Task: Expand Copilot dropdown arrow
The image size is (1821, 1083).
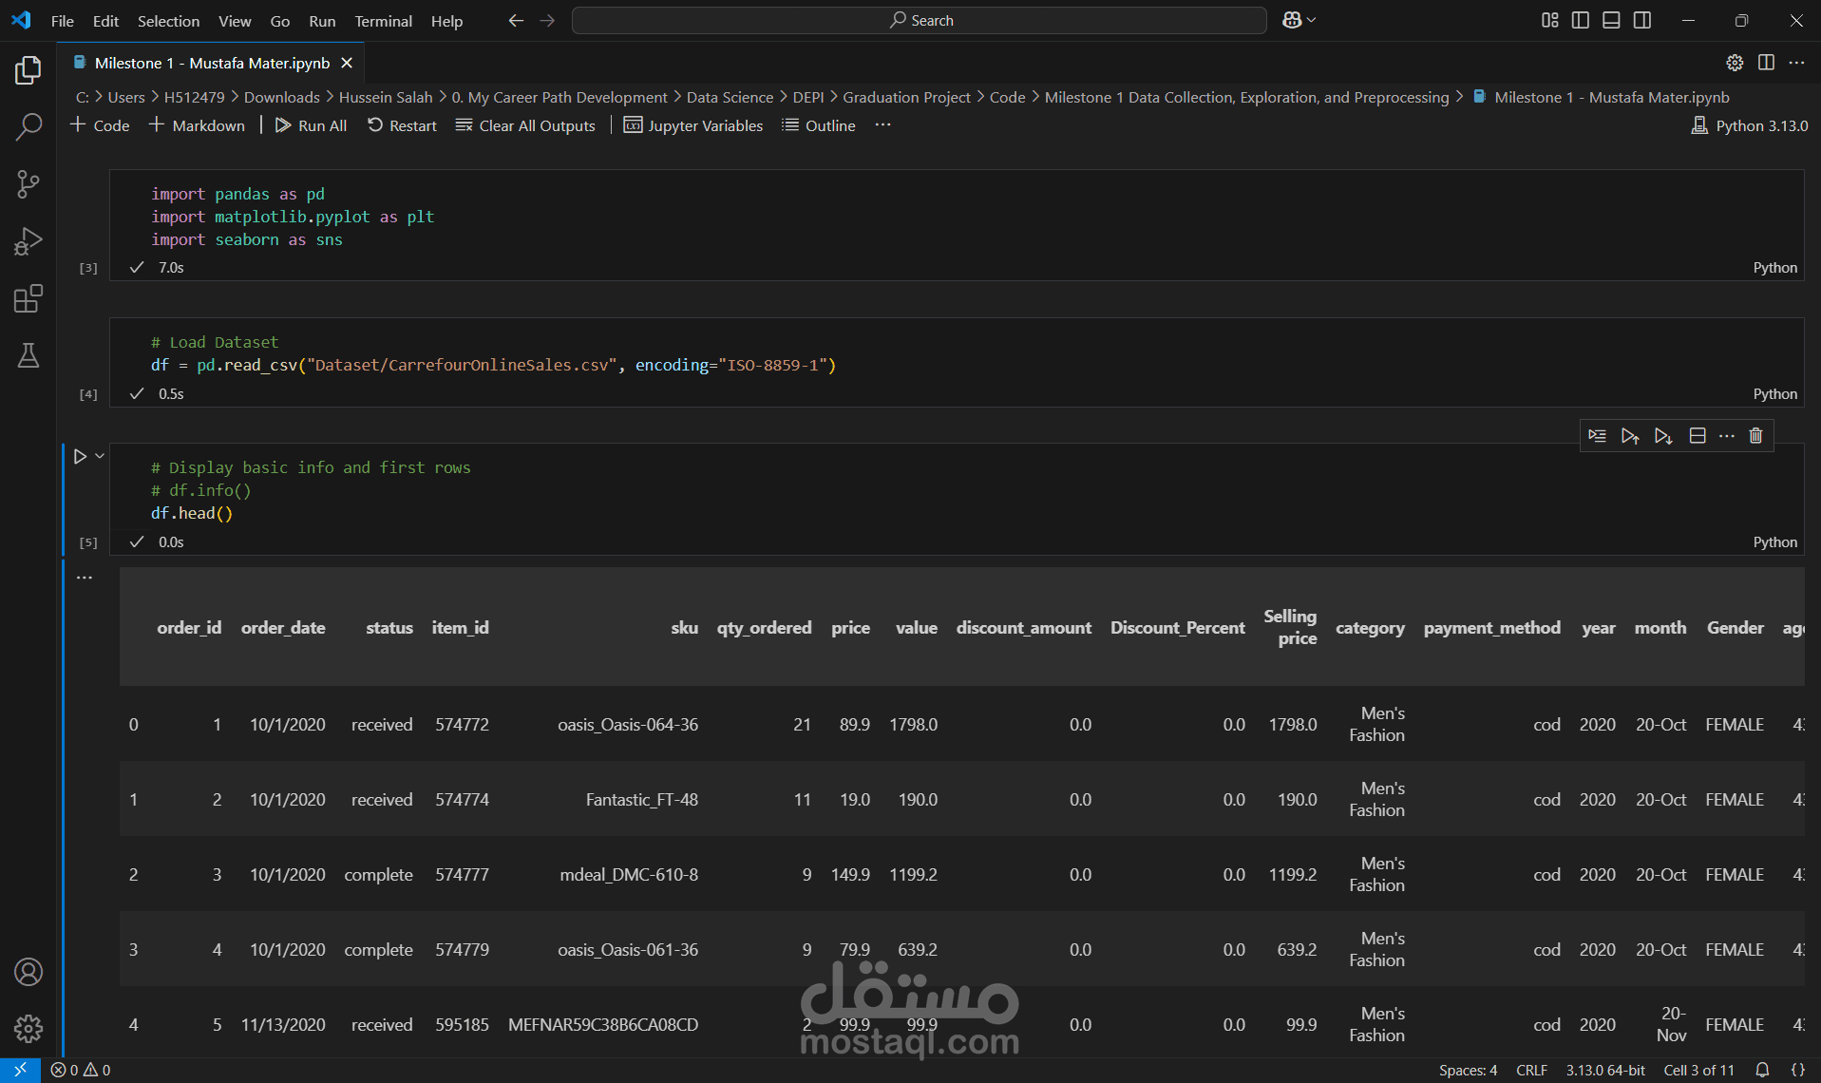Action: (1312, 20)
